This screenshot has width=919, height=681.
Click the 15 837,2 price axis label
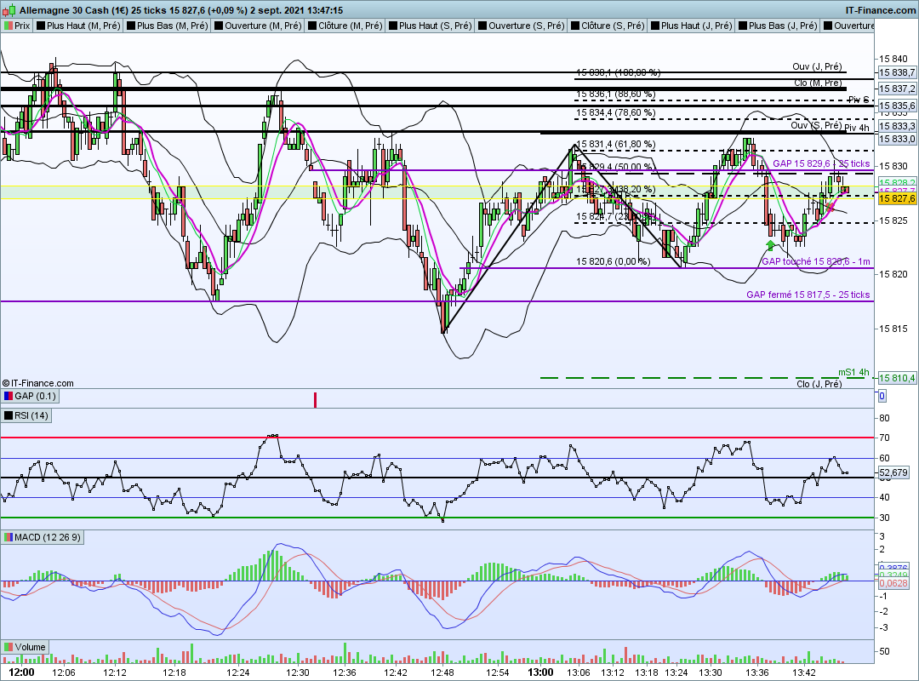[x=897, y=89]
